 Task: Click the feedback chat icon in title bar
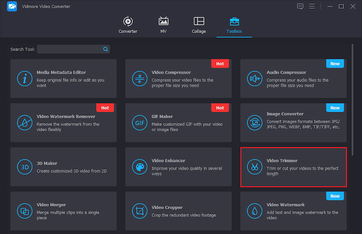[x=300, y=6]
